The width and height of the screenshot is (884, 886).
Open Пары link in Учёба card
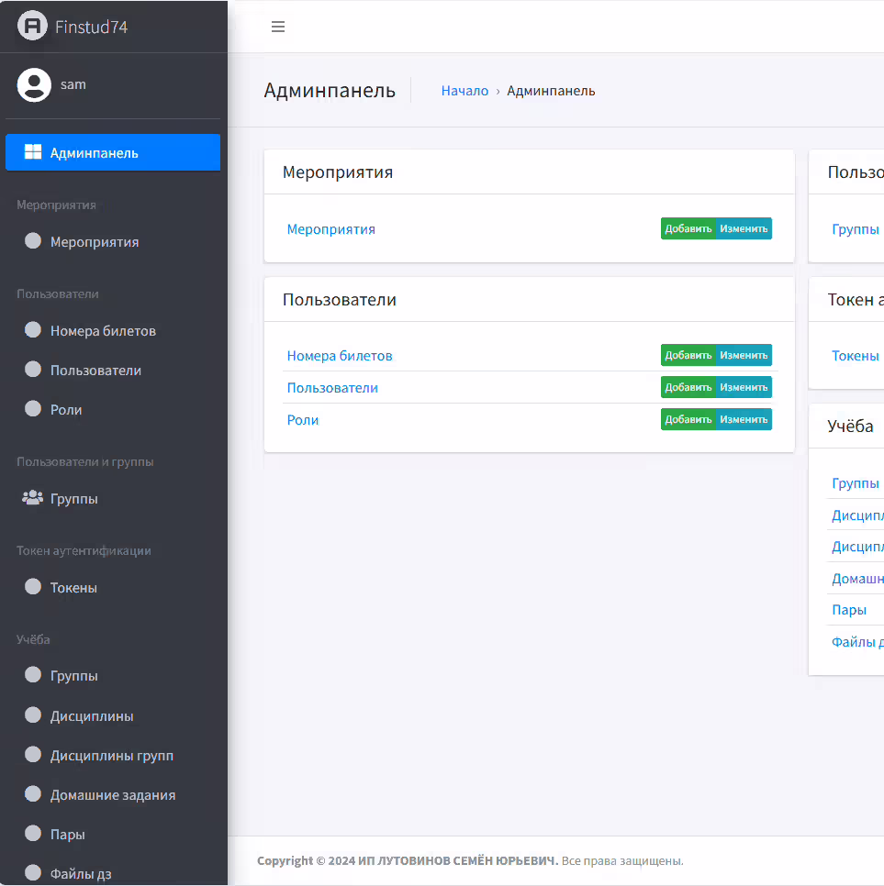pyautogui.click(x=849, y=610)
